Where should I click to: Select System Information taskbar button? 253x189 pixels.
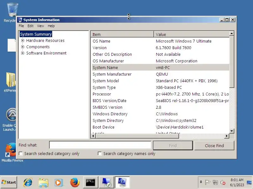122,182
